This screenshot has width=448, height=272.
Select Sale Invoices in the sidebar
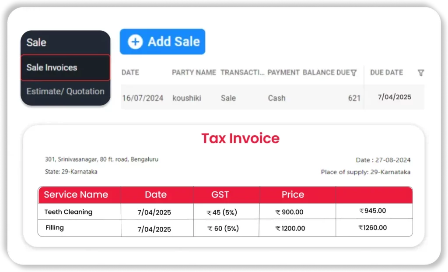(52, 67)
